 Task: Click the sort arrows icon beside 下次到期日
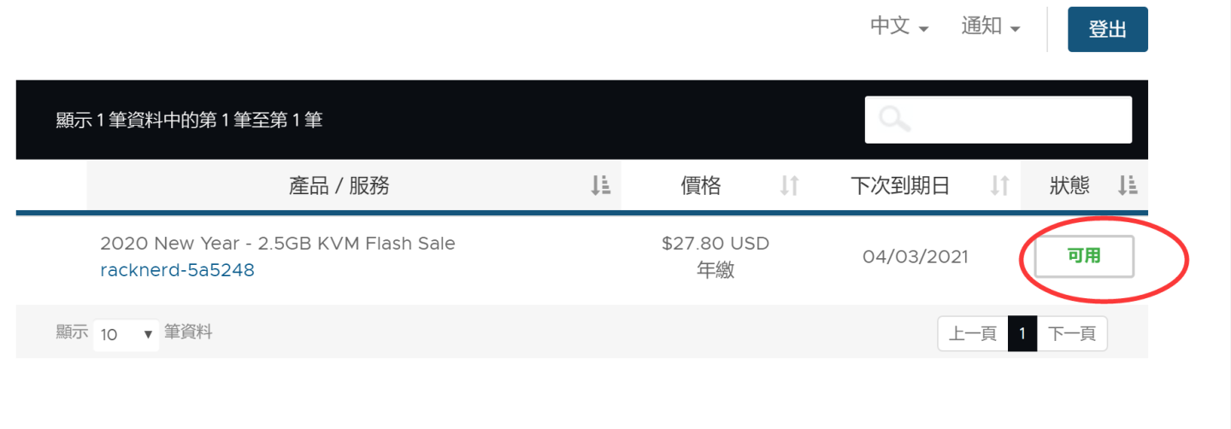tap(999, 185)
